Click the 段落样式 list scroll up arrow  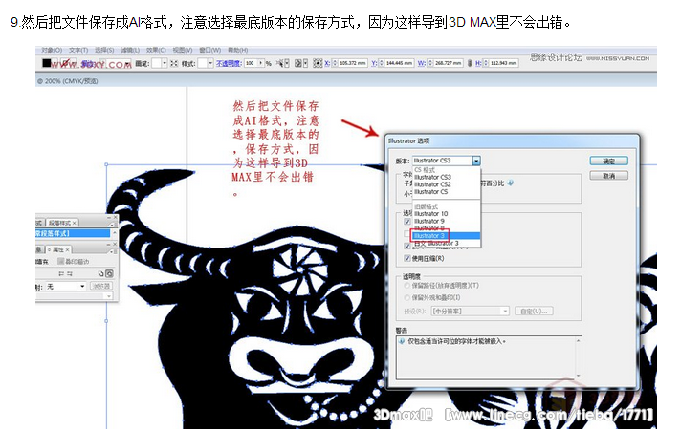[114, 232]
